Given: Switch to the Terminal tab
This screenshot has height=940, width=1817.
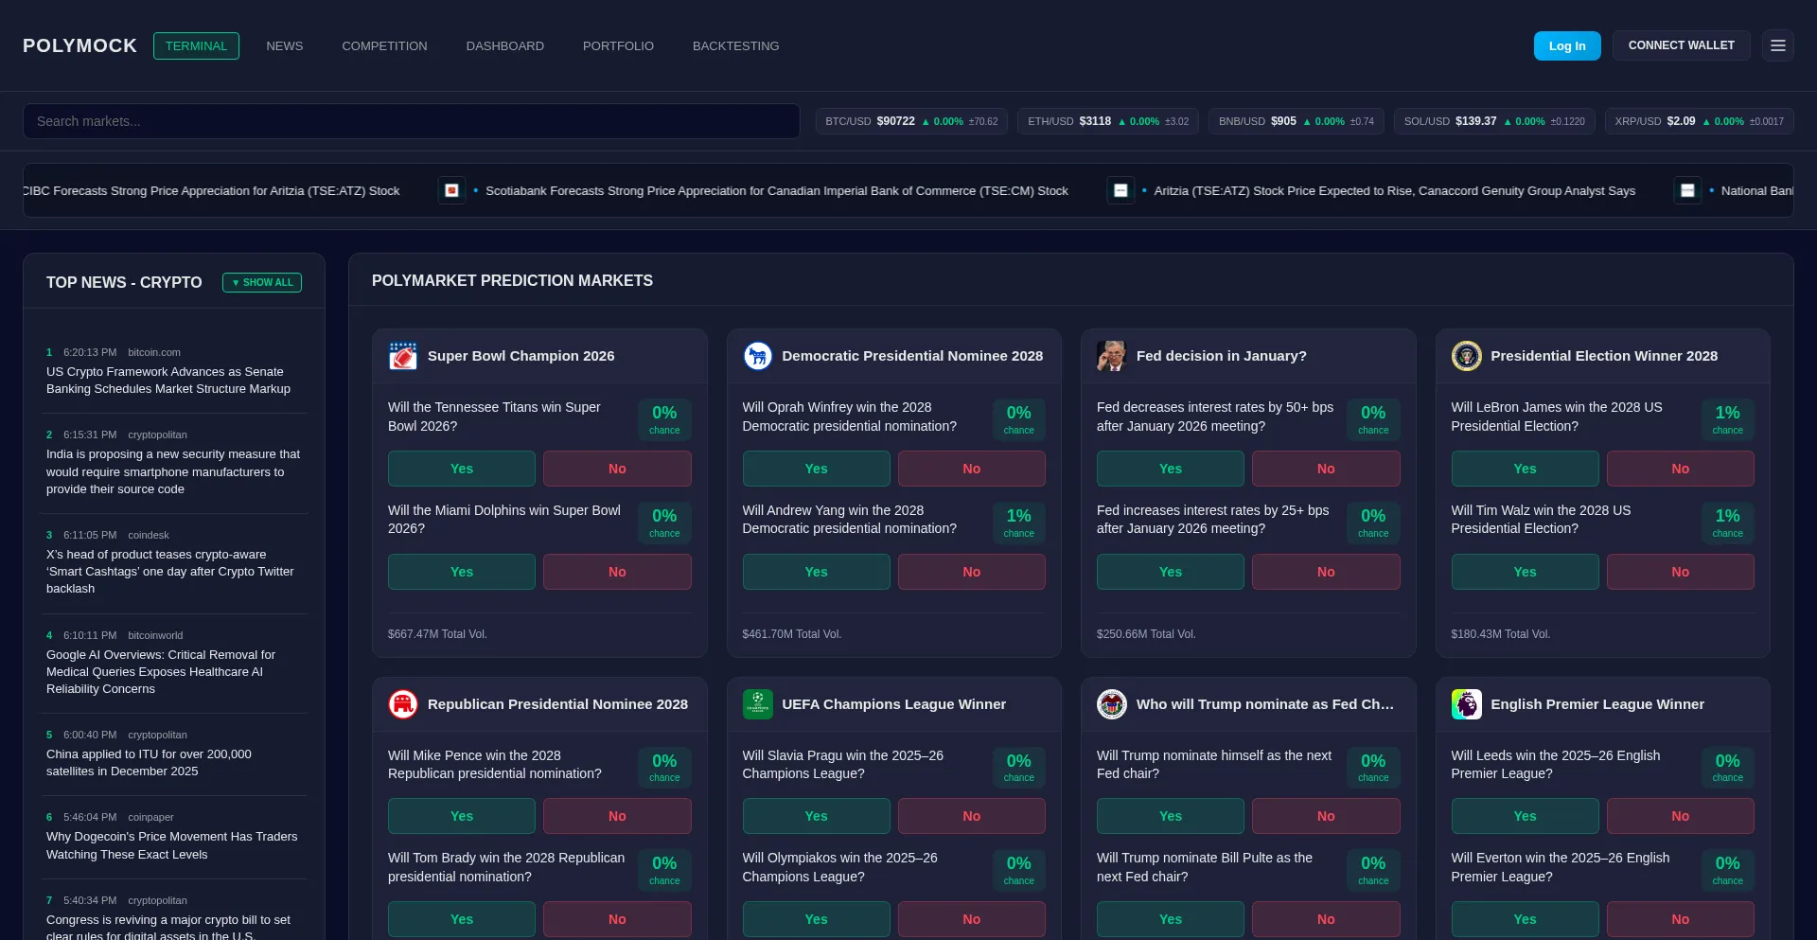Looking at the screenshot, I should point(196,45).
